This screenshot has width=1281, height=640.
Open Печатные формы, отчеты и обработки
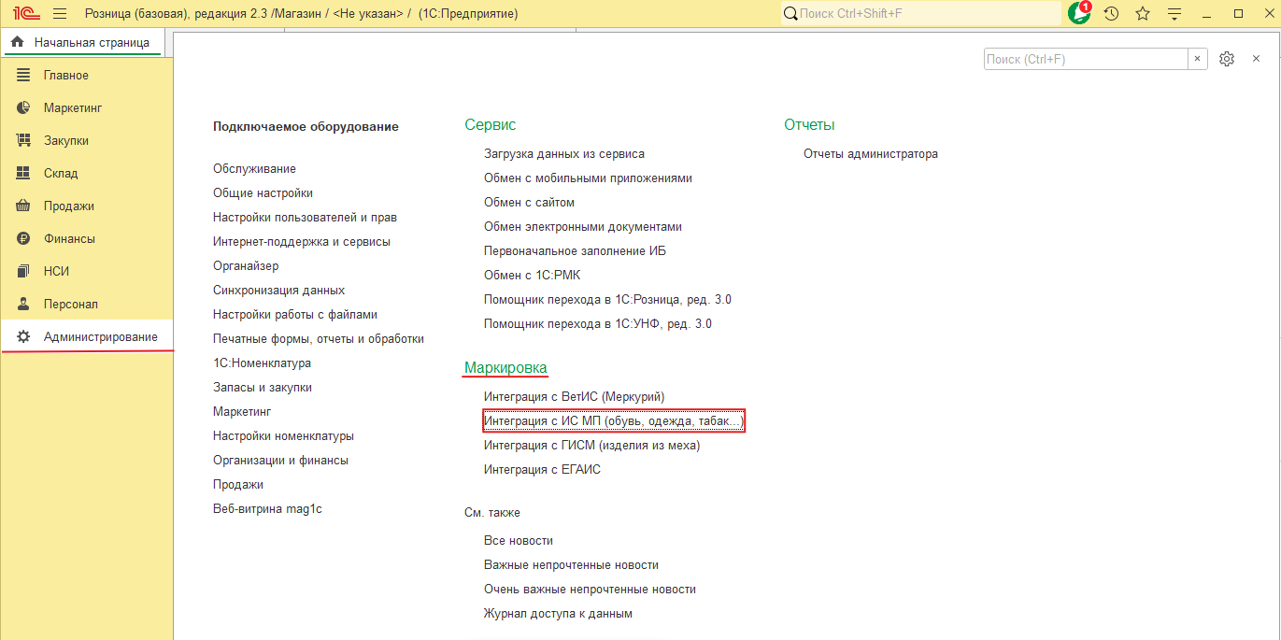pos(319,339)
